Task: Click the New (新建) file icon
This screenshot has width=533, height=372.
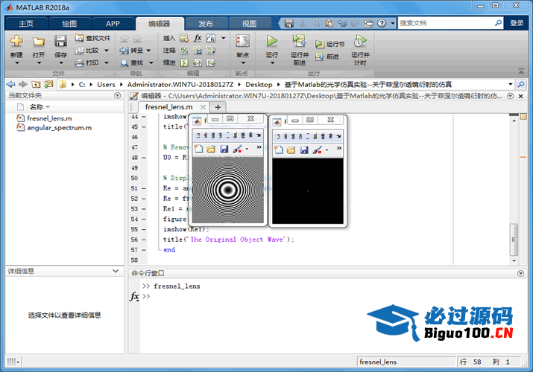Action: coord(16,42)
